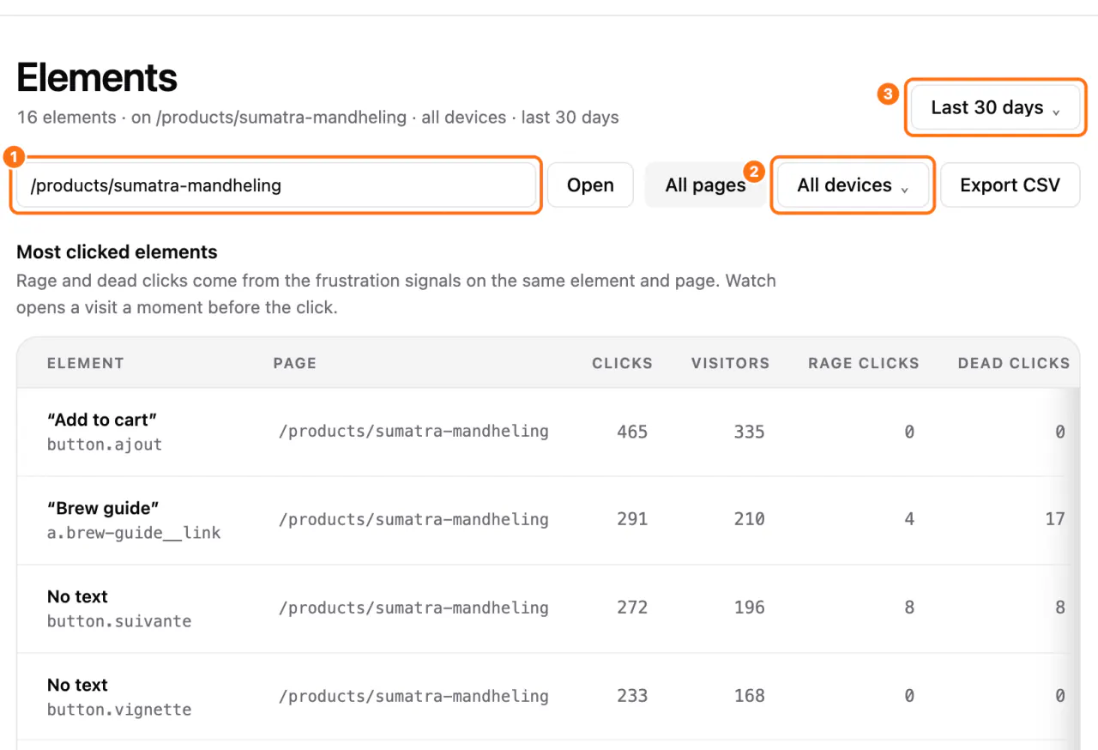Click the a.brew-guide__link selector text
The height and width of the screenshot is (750, 1098).
tap(134, 533)
